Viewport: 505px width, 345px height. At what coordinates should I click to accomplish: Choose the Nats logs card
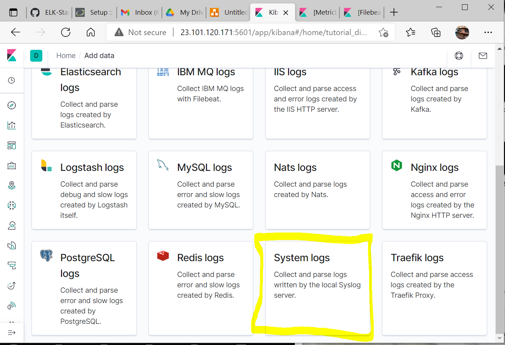[318, 190]
